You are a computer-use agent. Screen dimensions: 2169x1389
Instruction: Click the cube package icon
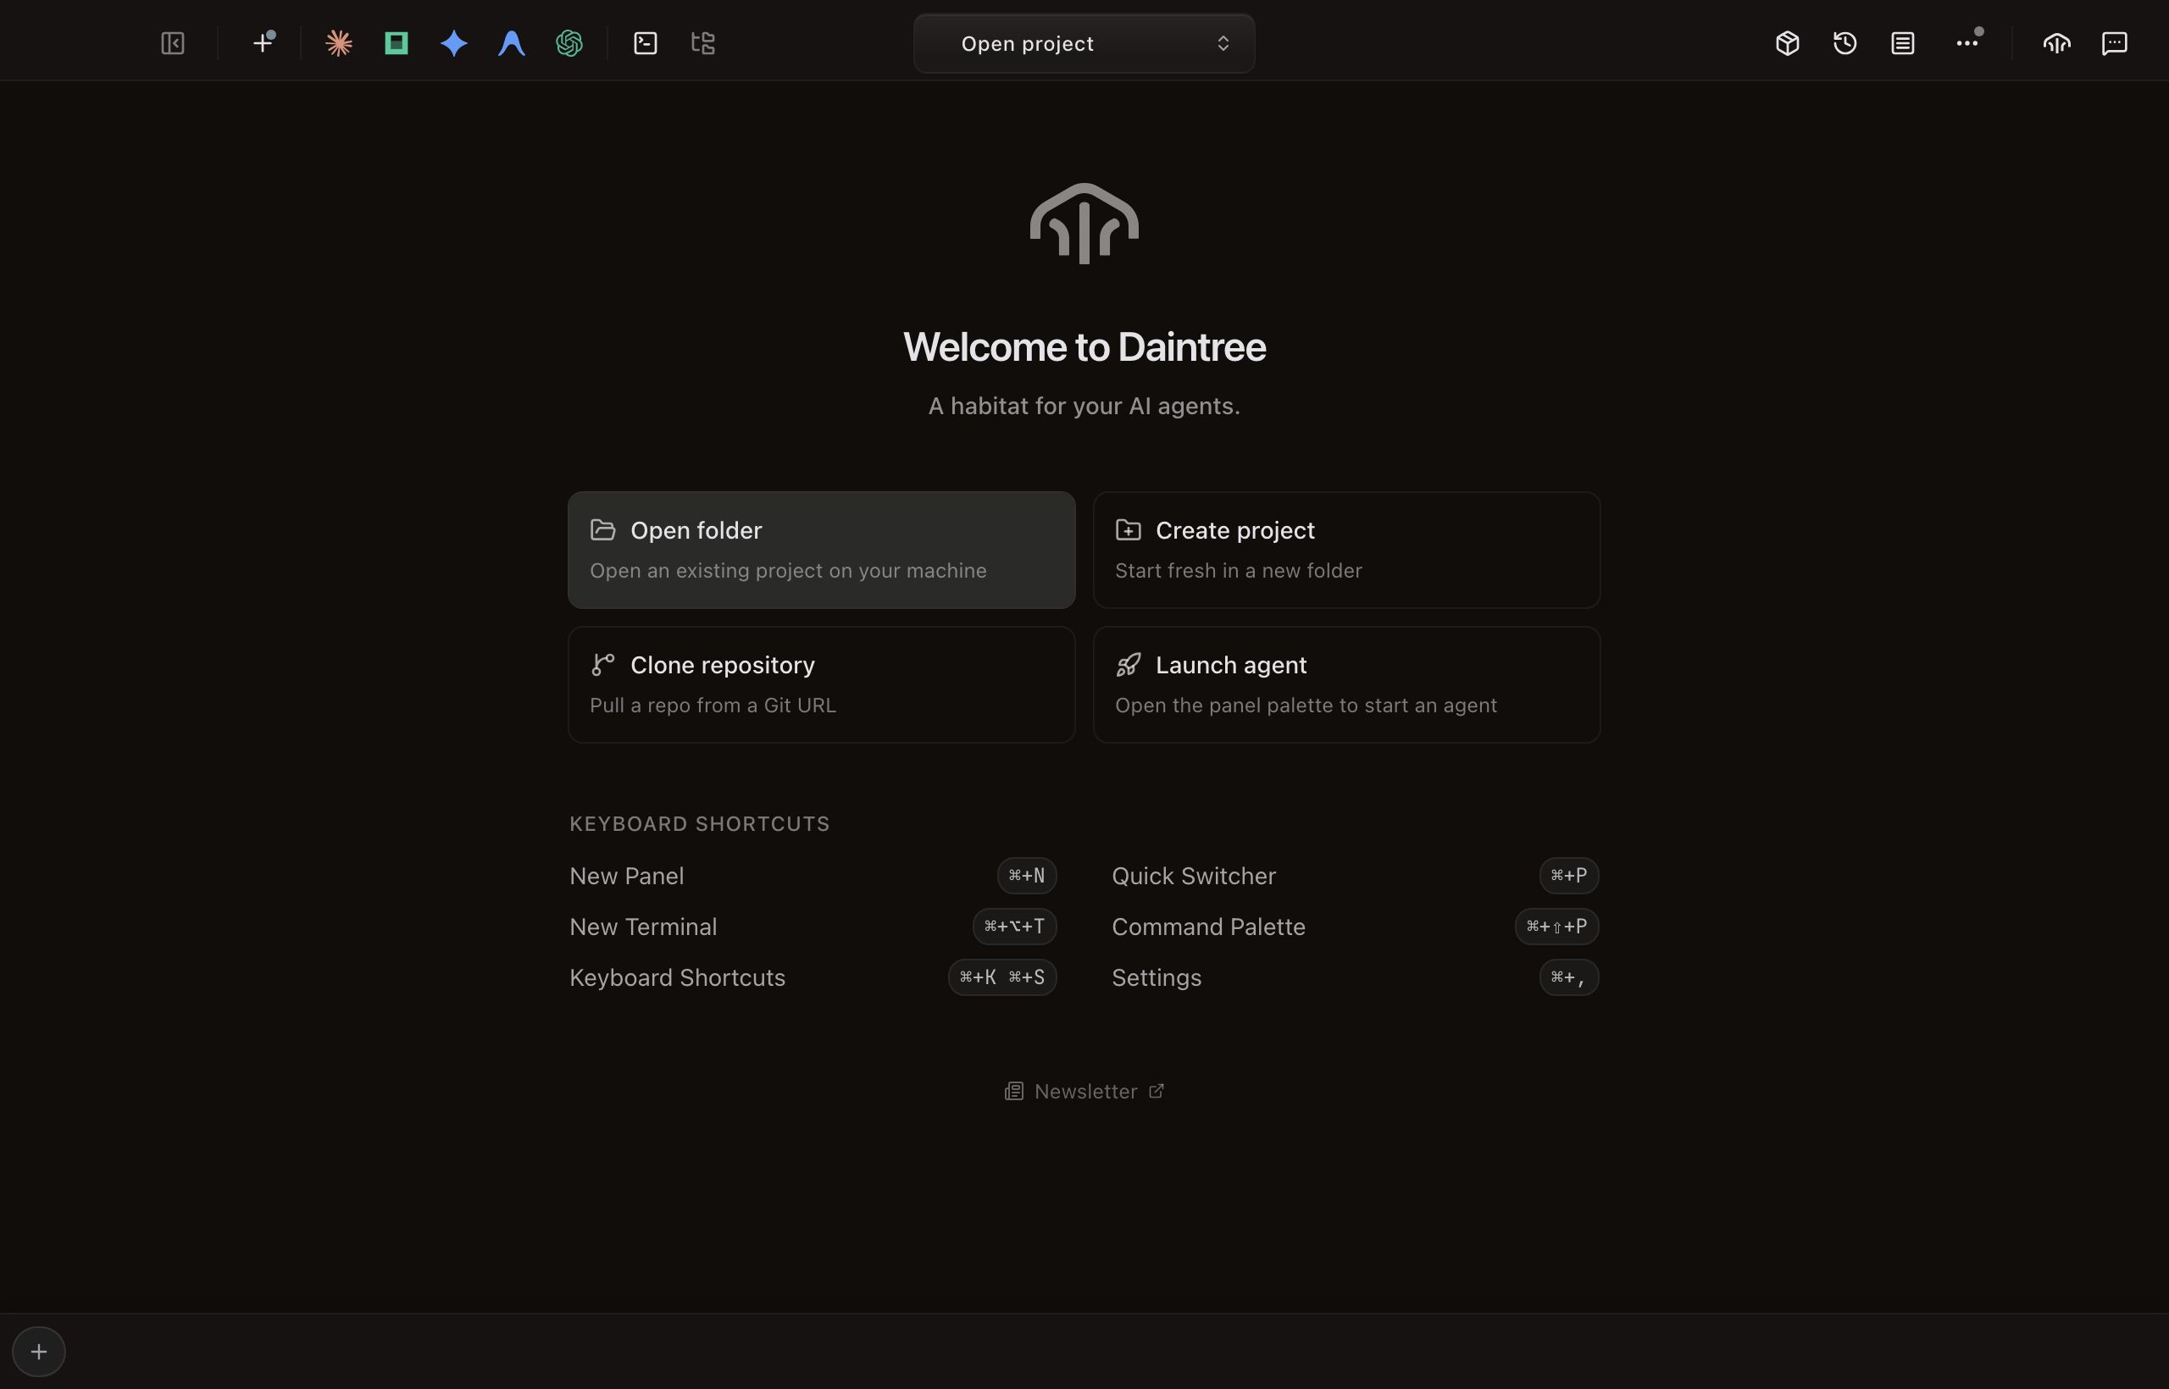pos(1788,43)
